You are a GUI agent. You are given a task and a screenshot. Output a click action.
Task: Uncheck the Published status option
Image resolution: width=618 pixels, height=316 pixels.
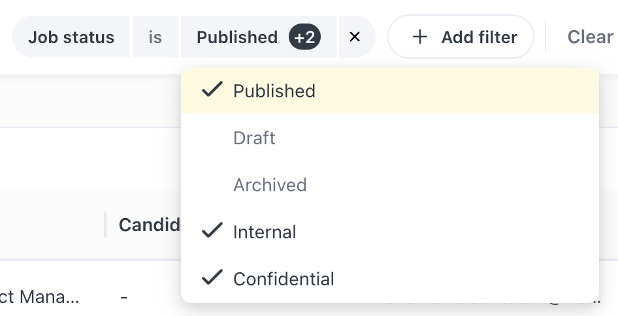pyautogui.click(x=274, y=91)
